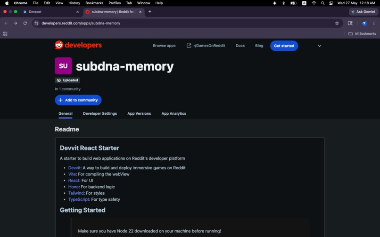Bookmark this page with star icon
This screenshot has width=380, height=237.
pyautogui.click(x=337, y=23)
